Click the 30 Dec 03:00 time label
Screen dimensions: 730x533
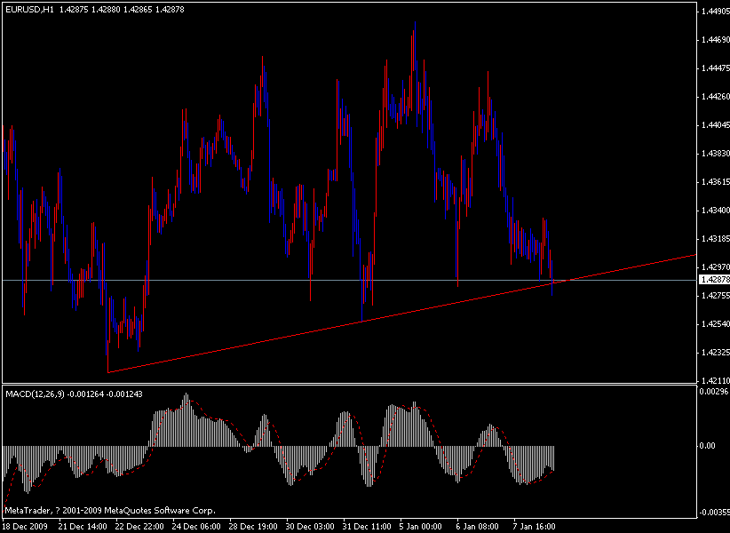coord(311,527)
